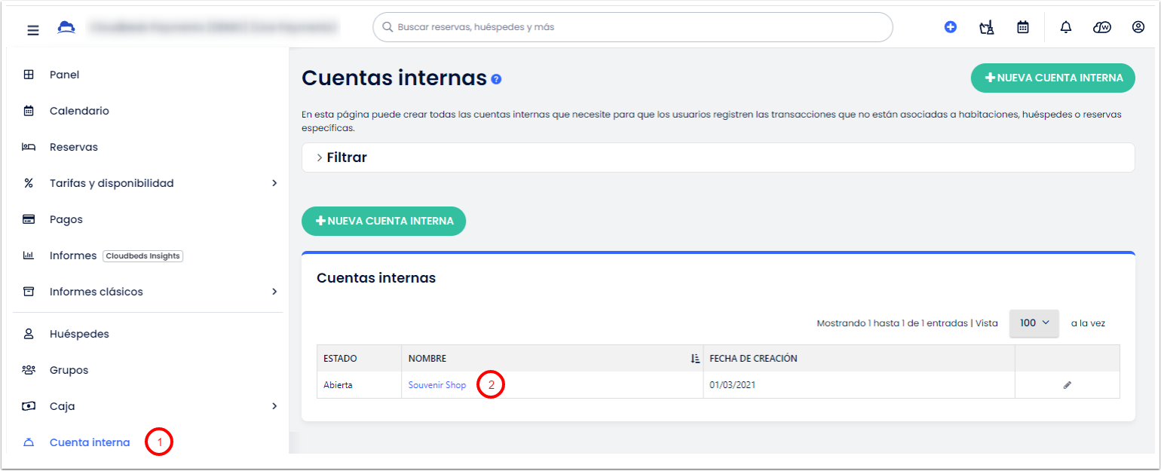Click the search reservations input field

pyautogui.click(x=633, y=27)
